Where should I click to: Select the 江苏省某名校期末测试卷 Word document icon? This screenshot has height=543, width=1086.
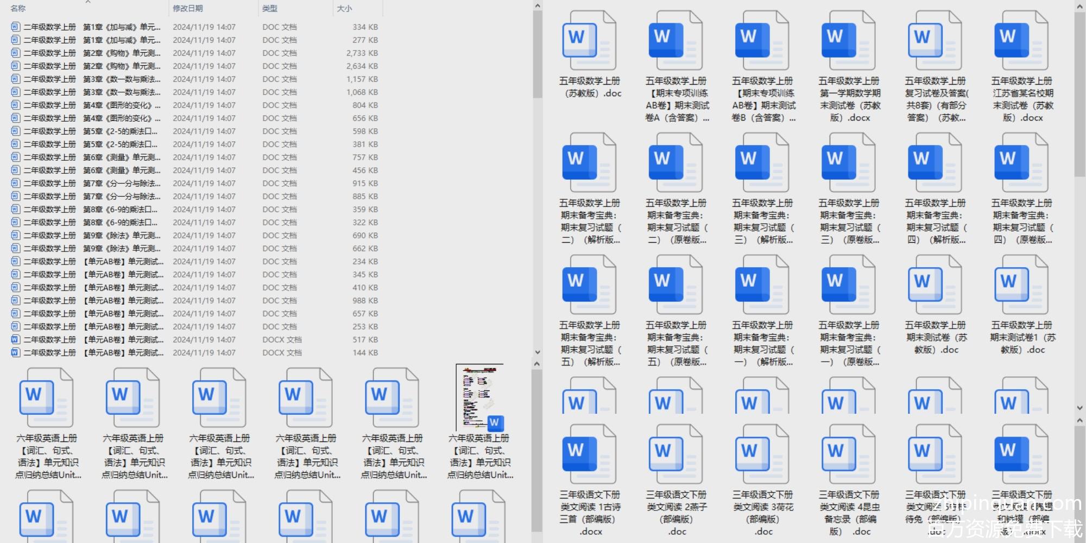[1021, 41]
